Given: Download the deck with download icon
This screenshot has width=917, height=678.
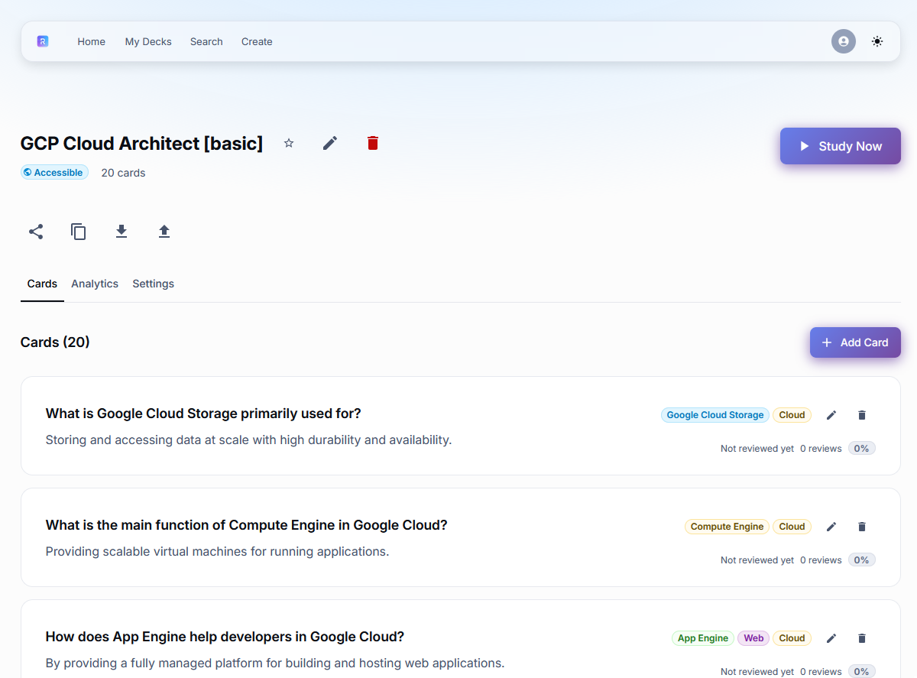Looking at the screenshot, I should (x=122, y=232).
